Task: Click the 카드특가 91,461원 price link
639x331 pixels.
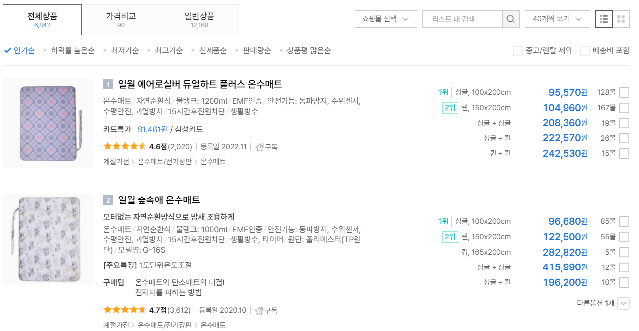Action: point(152,129)
